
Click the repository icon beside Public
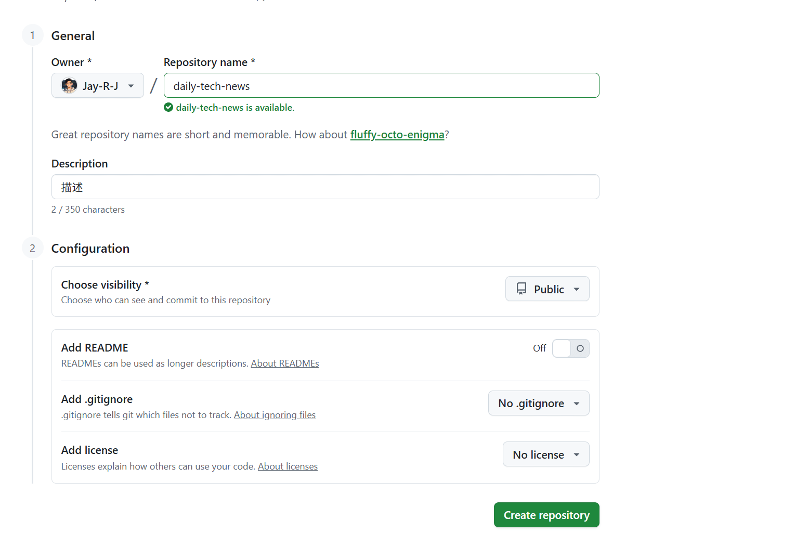tap(522, 289)
